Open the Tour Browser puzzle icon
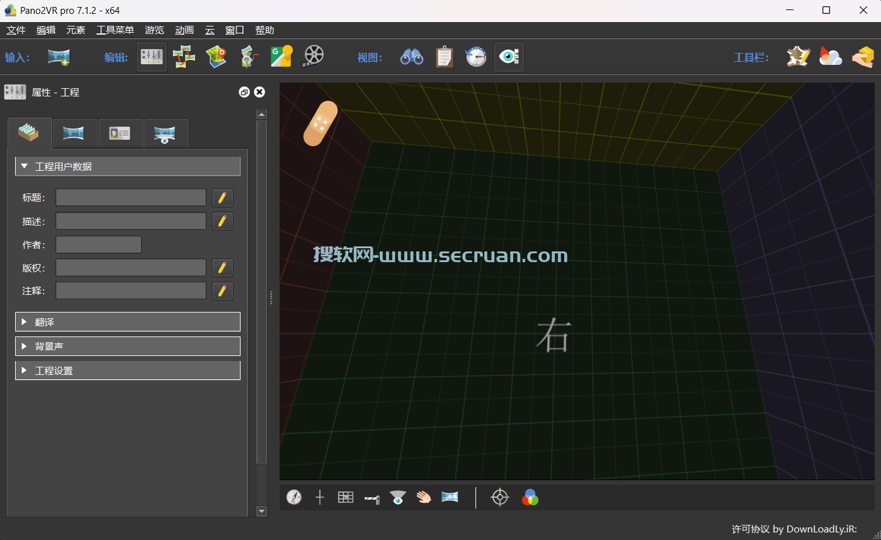This screenshot has height=540, width=881. 183,57
